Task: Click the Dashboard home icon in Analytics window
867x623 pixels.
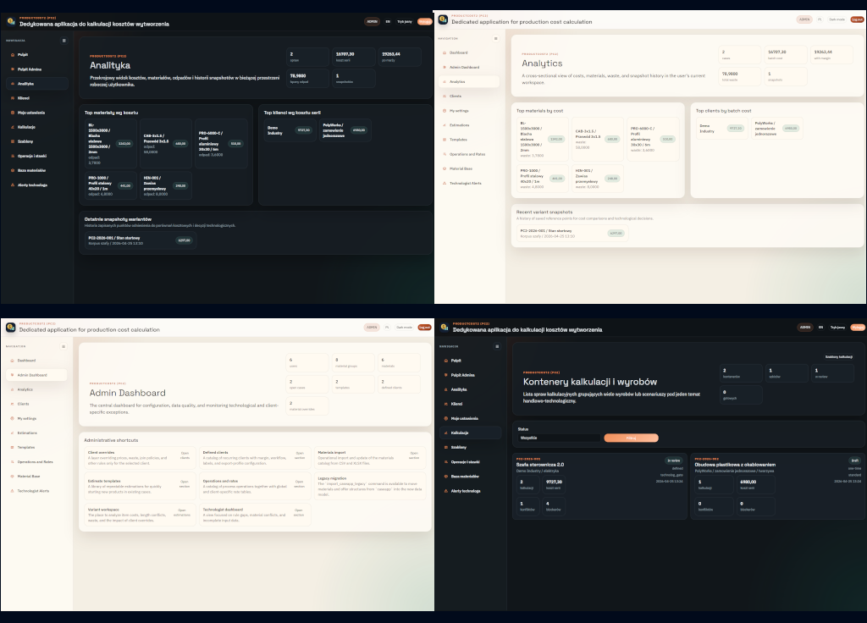Action: 444,52
